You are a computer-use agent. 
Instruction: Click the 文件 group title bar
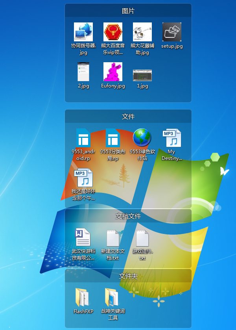coord(128,117)
